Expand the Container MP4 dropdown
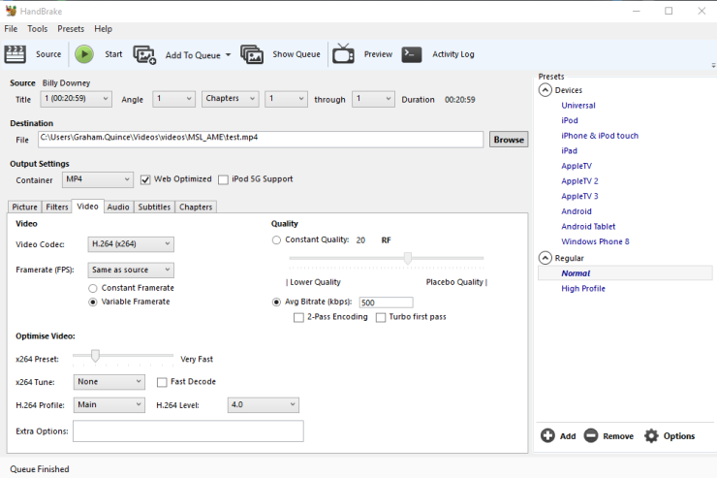Viewport: 717px width, 478px height. pos(97,179)
